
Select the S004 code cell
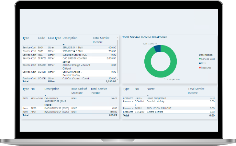click(41, 47)
